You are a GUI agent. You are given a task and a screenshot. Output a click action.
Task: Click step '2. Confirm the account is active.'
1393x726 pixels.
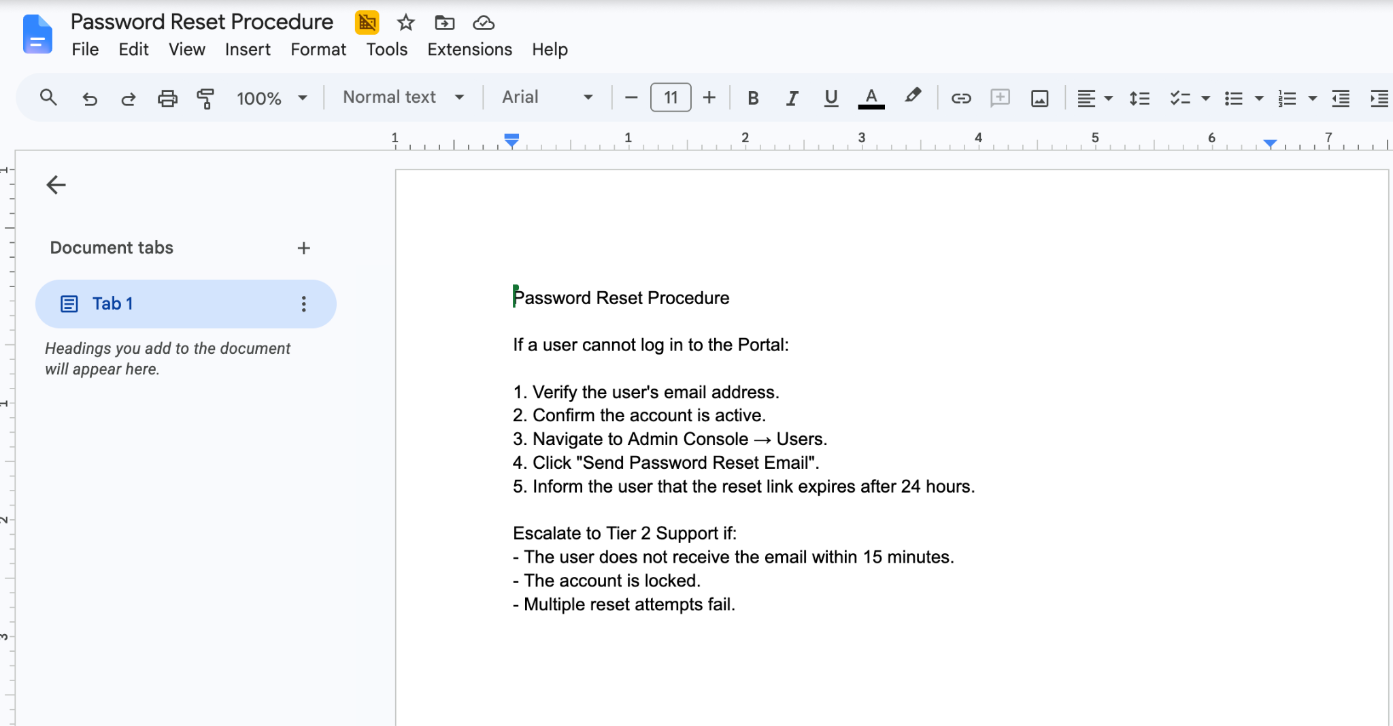(x=639, y=416)
